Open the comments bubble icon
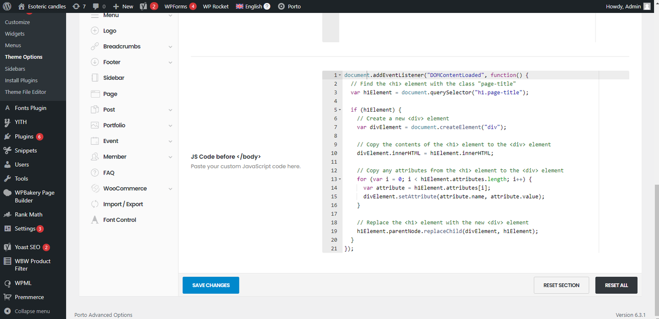 click(x=96, y=6)
